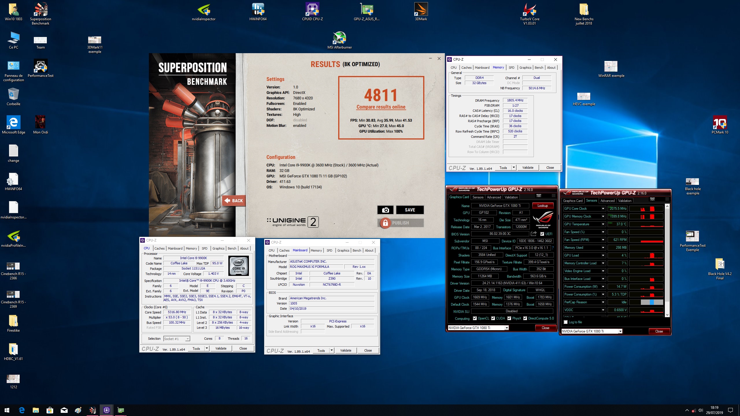Expand the GPU Core Clock sensor dropdown

point(603,209)
